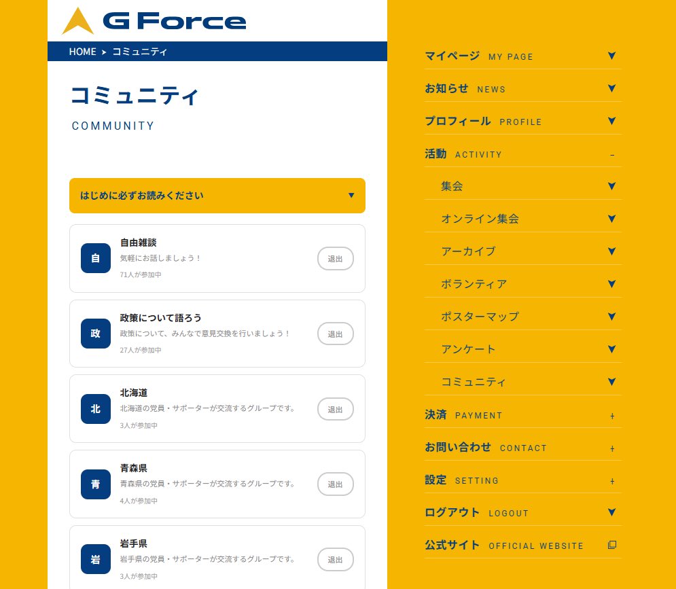This screenshot has height=589, width=676.
Task: Click the コミュニティ page heading
Action: [x=135, y=95]
